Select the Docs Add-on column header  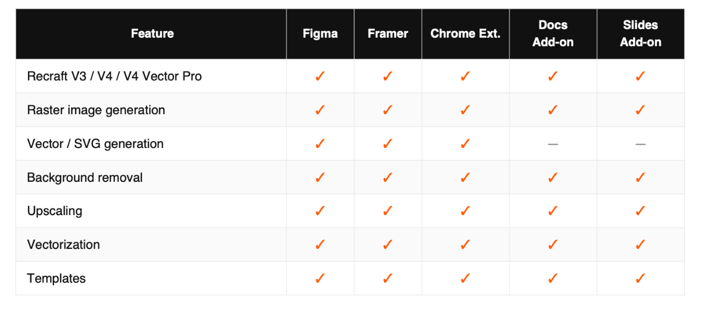click(x=553, y=33)
